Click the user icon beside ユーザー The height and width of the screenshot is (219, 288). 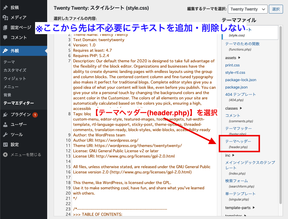click(5, 125)
